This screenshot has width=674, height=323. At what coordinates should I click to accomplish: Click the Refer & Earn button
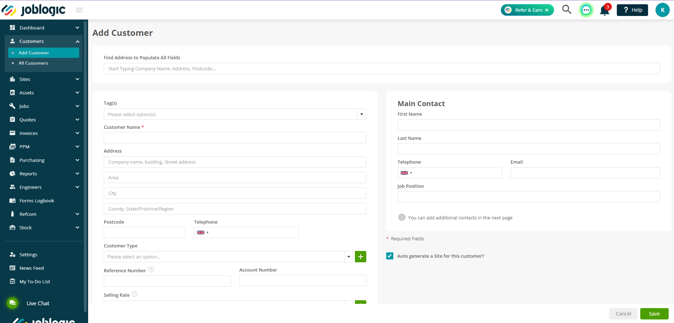[527, 10]
